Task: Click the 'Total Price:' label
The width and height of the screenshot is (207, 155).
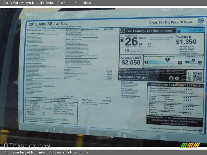Action: [87, 100]
